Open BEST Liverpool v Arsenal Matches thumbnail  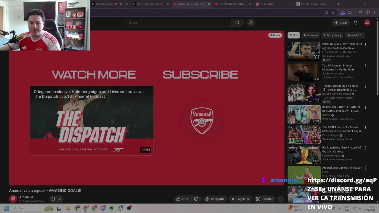pos(304,135)
